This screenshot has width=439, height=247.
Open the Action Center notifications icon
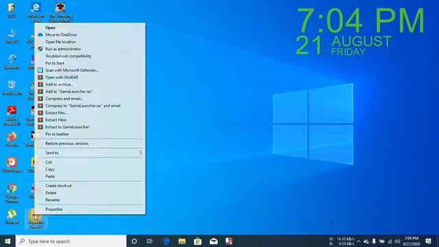pos(428,241)
